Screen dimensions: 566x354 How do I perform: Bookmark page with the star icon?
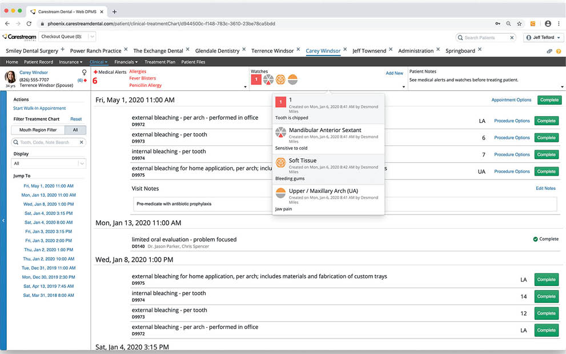[x=519, y=23]
